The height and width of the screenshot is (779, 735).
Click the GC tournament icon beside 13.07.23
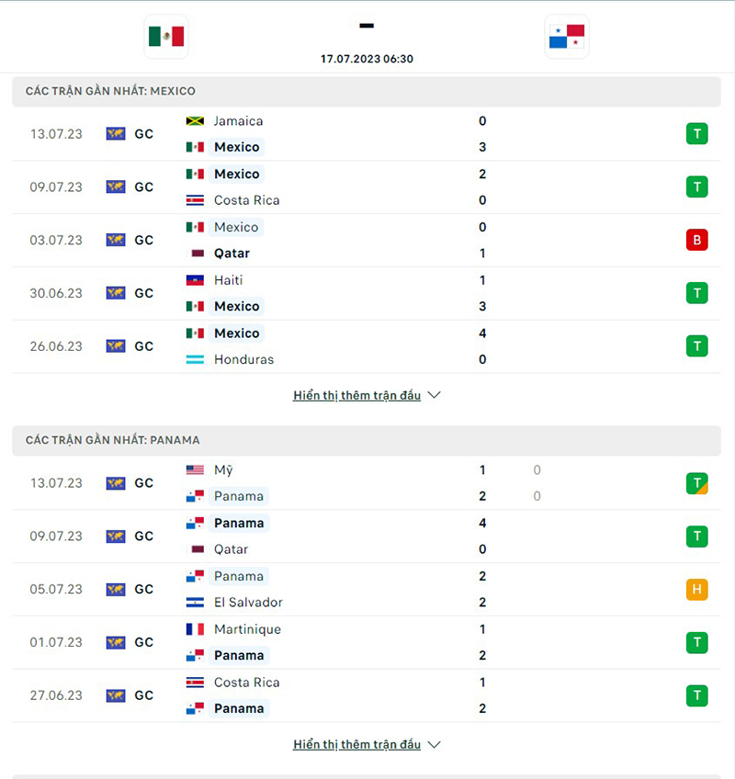tap(116, 133)
